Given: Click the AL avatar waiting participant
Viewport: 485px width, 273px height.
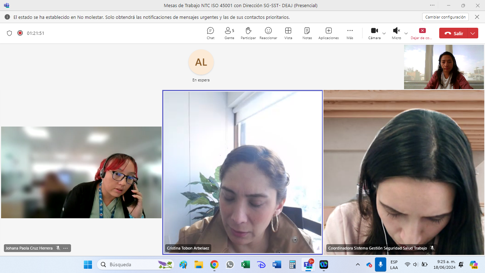Looking at the screenshot, I should [x=201, y=62].
